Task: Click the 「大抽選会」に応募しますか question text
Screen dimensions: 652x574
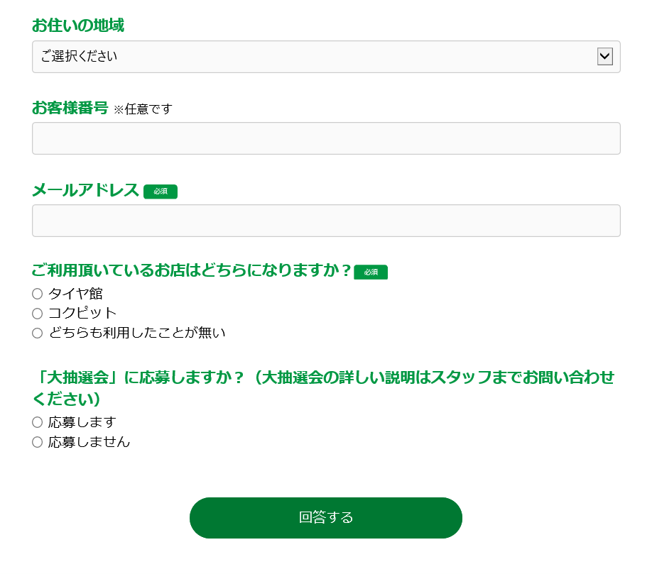Action: [323, 388]
